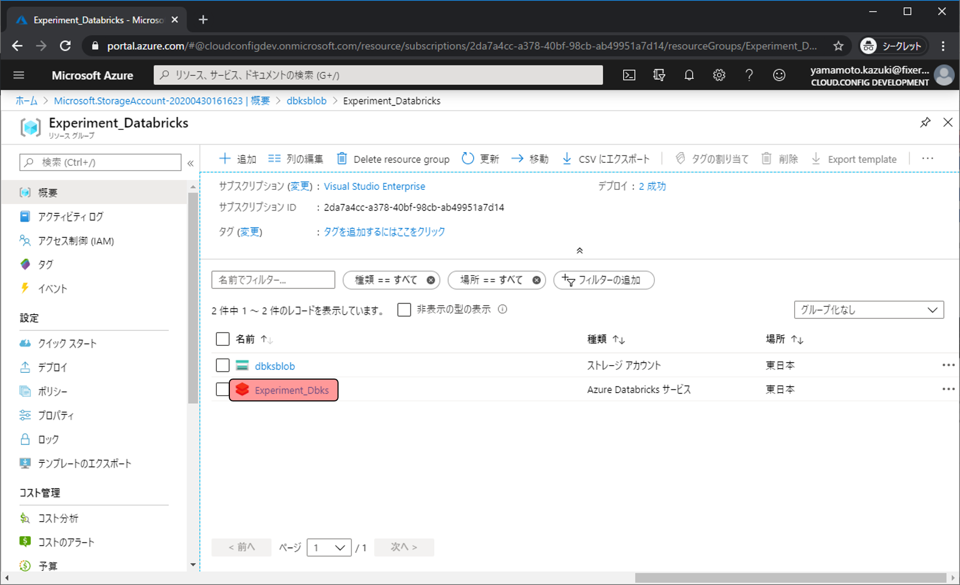Select アクセス制御 (IAM) in the sidebar

tap(75, 241)
